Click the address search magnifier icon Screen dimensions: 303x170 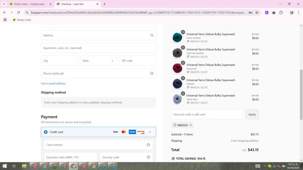[152, 35]
